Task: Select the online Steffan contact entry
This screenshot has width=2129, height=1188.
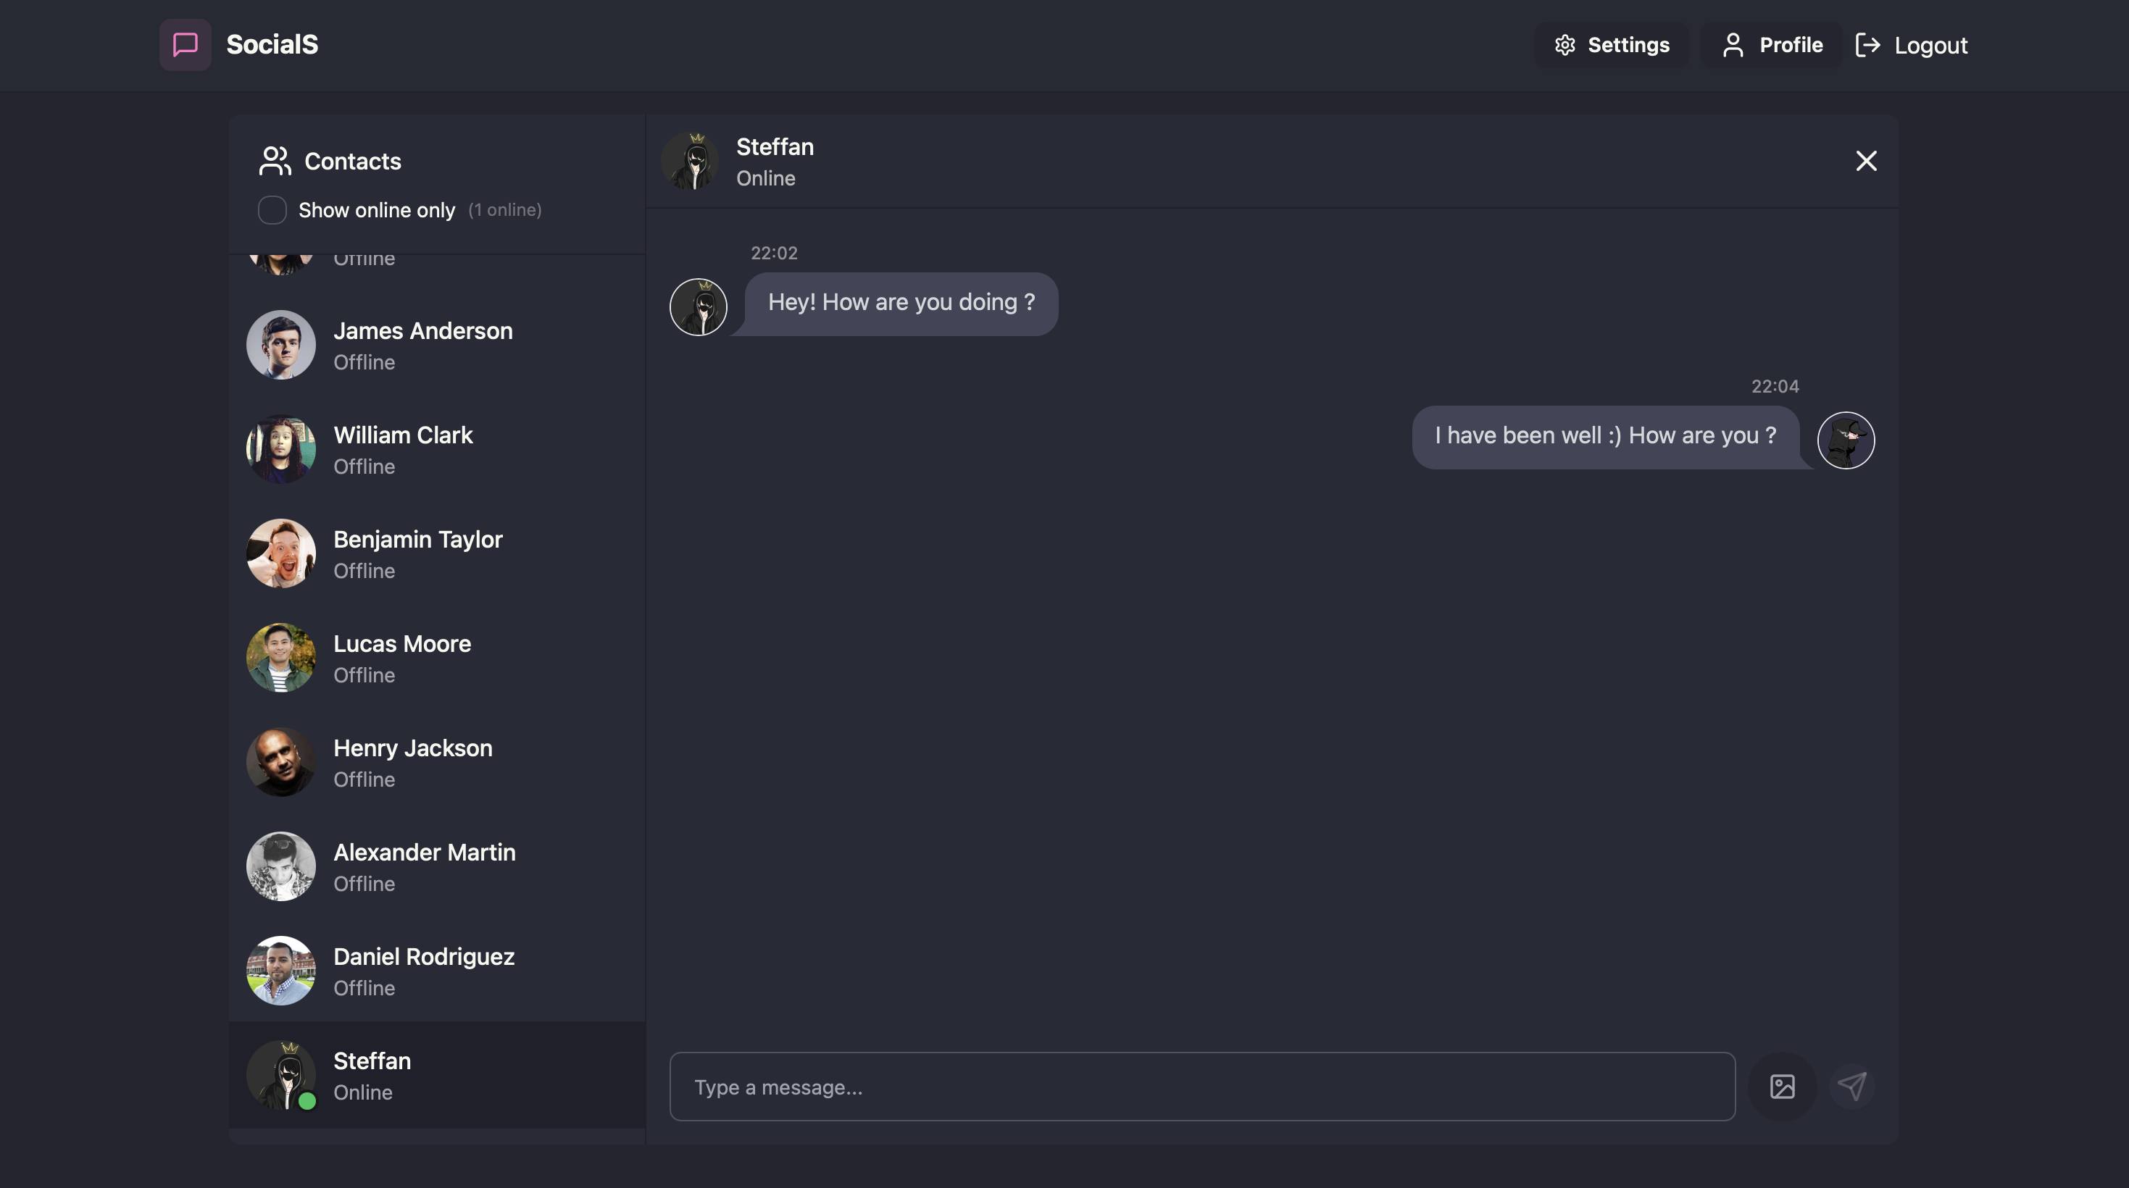Action: (x=437, y=1075)
